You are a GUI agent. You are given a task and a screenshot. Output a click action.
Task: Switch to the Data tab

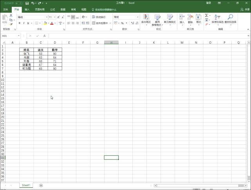63,10
